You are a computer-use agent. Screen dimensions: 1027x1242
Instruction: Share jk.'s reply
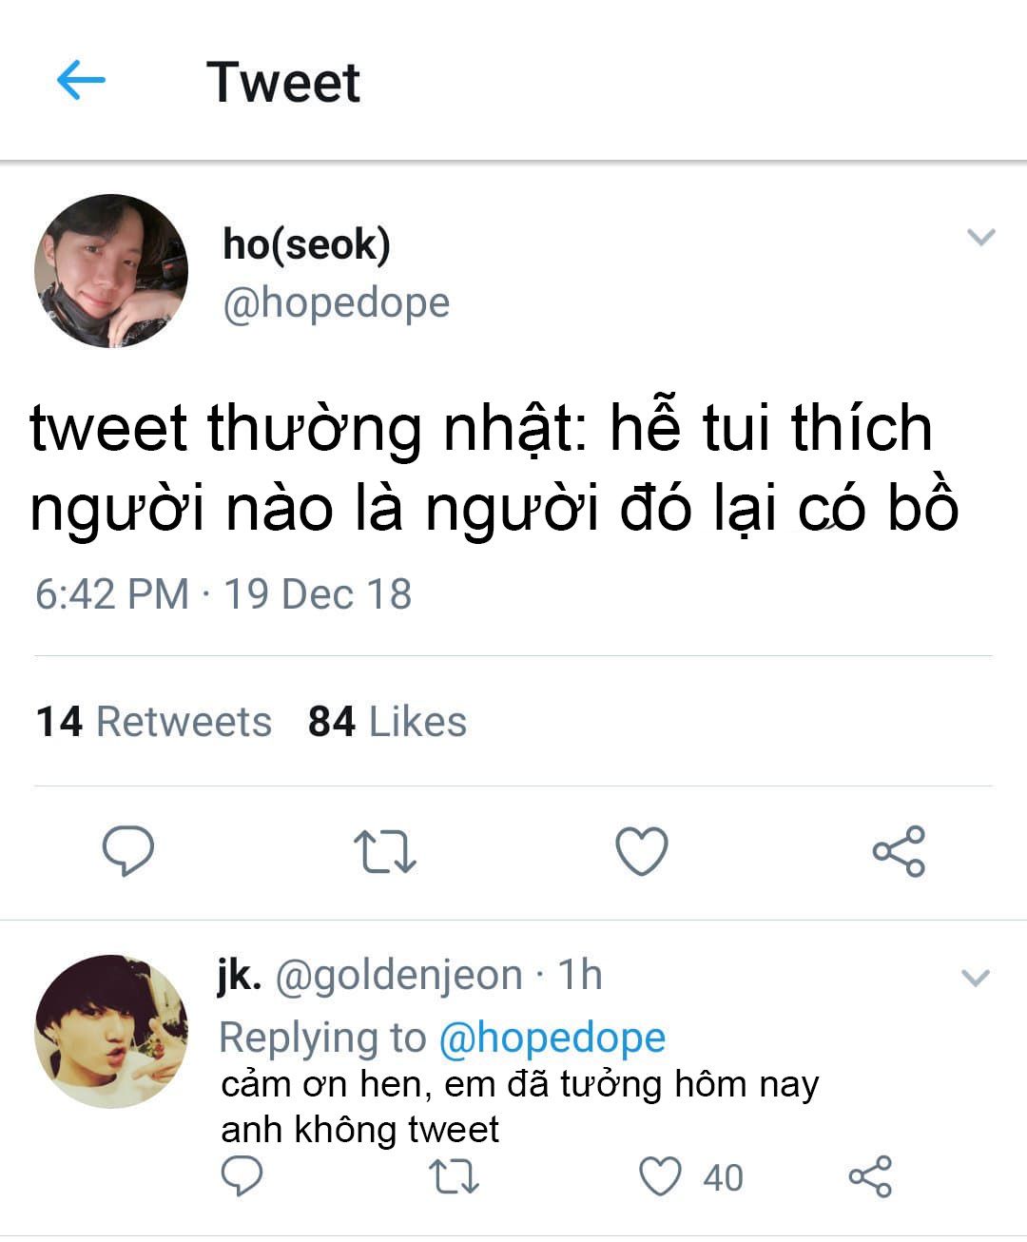(870, 1177)
